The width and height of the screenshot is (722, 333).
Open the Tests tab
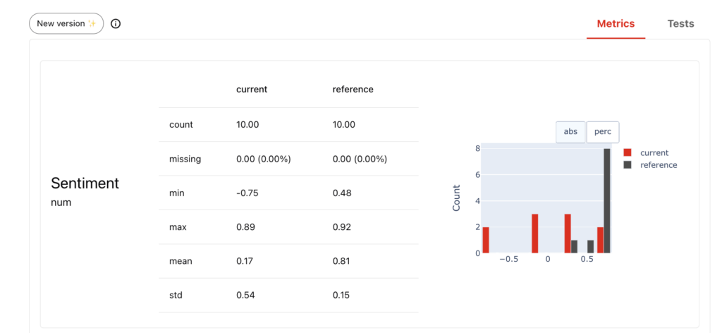pyautogui.click(x=680, y=23)
